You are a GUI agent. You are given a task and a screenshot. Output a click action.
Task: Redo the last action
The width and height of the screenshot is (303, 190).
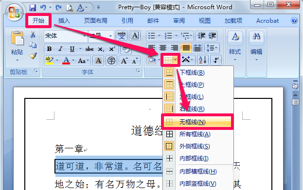[x=58, y=8]
